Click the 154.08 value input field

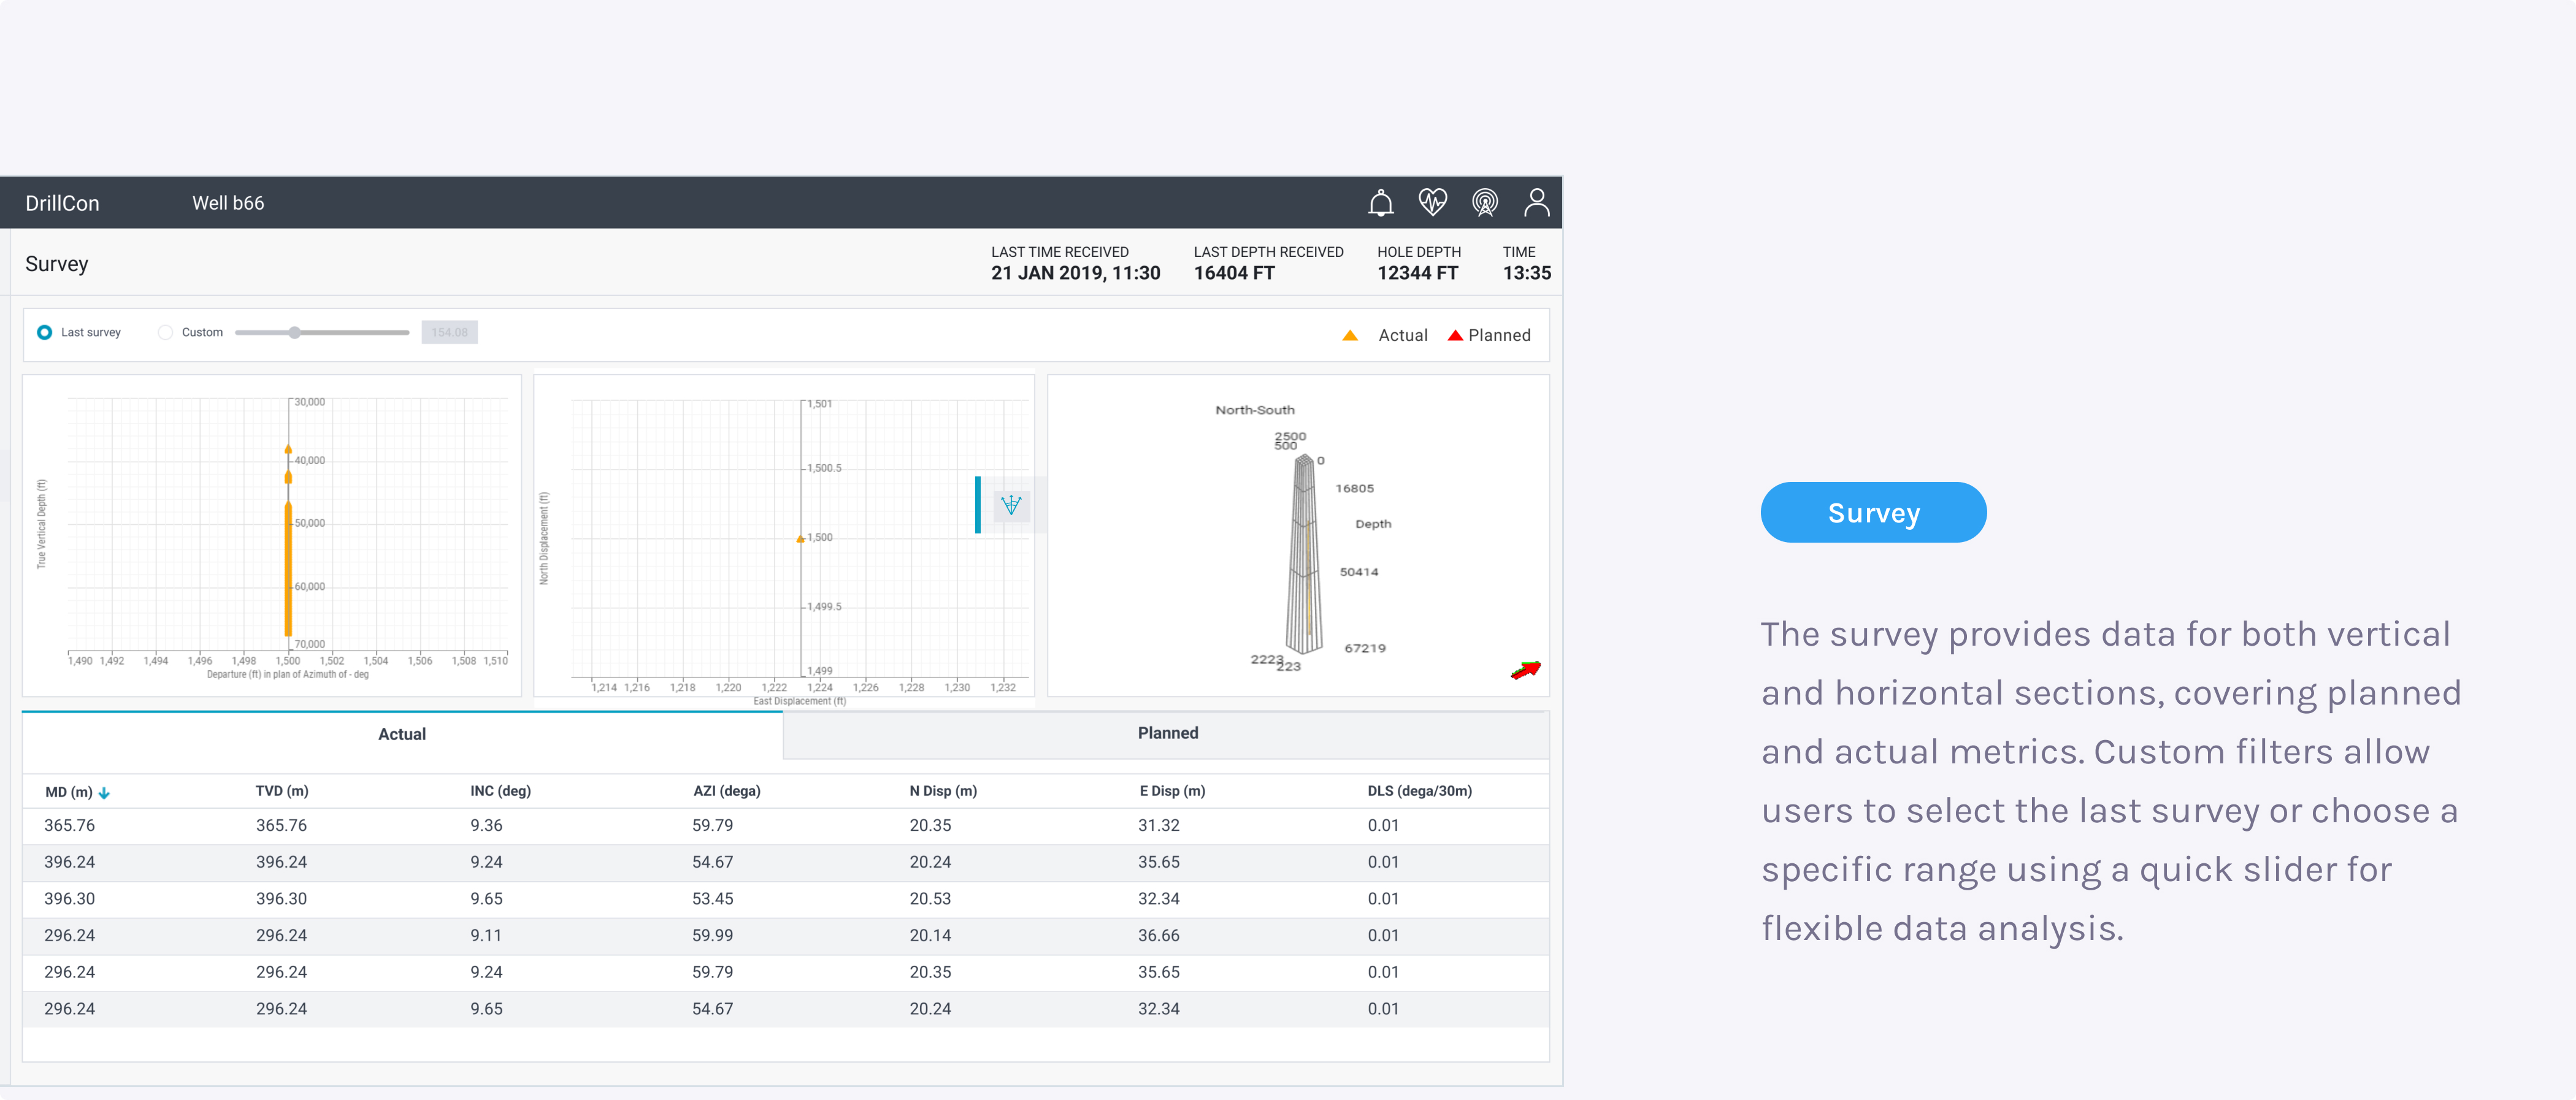(x=449, y=332)
